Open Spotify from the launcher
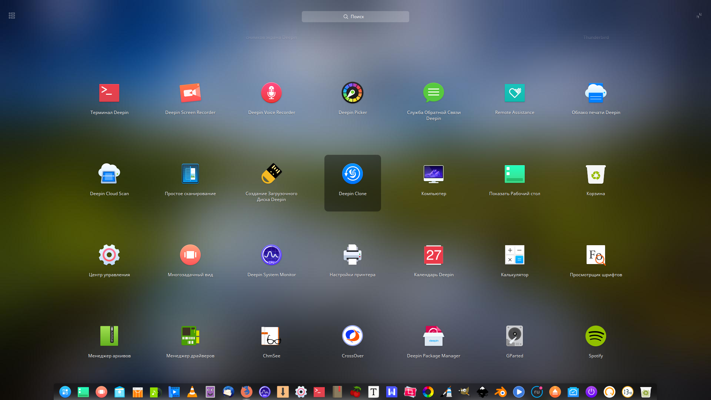This screenshot has width=711, height=400. point(595,336)
